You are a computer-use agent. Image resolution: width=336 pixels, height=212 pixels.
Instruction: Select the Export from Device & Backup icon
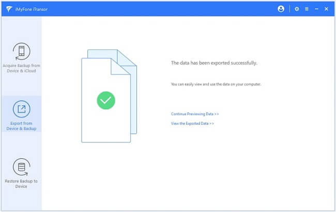pos(21,109)
